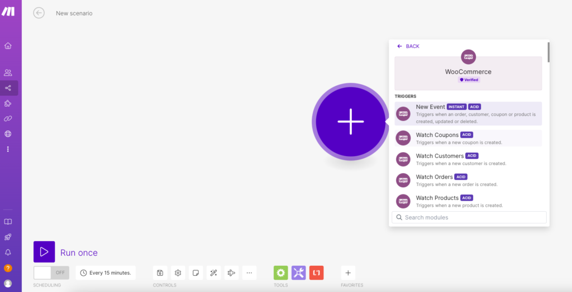Click the Search modules input field
572x292 pixels.
click(x=469, y=217)
